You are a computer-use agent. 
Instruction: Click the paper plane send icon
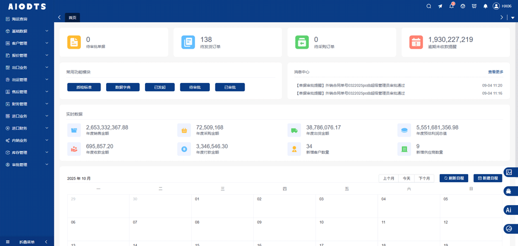[440, 6]
